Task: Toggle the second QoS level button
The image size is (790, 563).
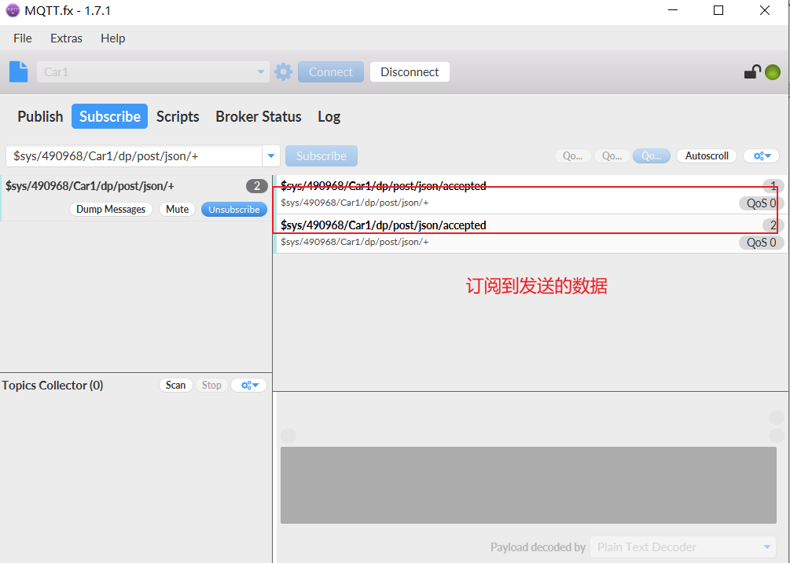Action: click(x=612, y=156)
